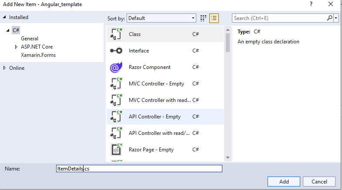Open the question mark help button

311,4
